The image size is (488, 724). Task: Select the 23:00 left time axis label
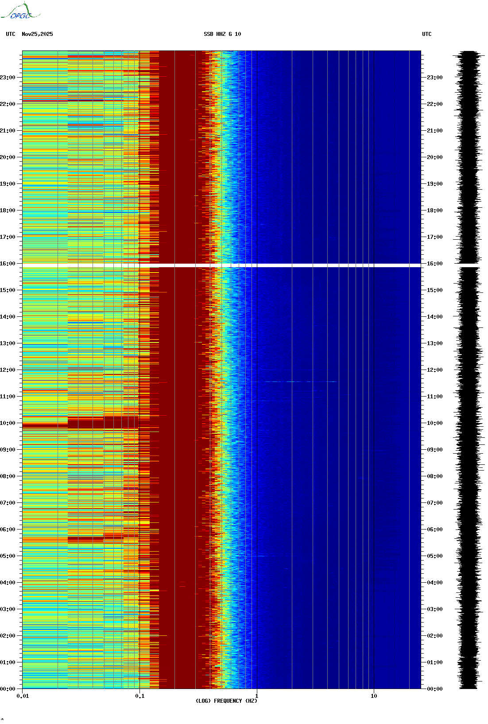point(8,78)
